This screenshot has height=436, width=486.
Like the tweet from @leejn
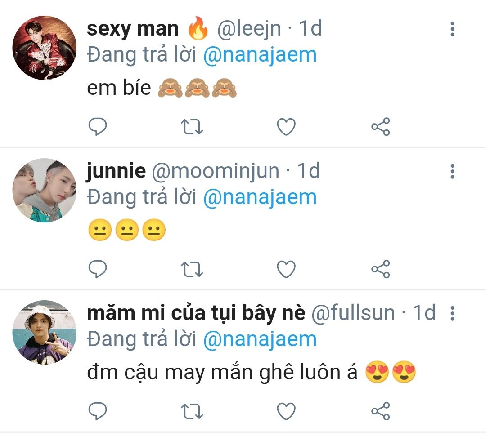[286, 127]
